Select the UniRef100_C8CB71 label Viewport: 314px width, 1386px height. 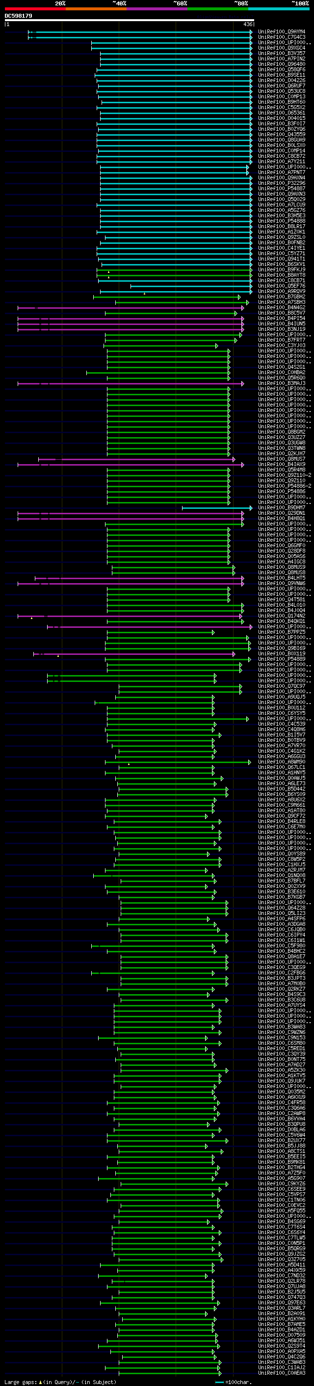[282, 280]
